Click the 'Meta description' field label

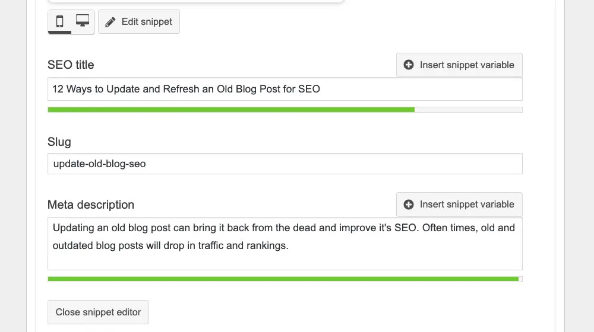(91, 205)
